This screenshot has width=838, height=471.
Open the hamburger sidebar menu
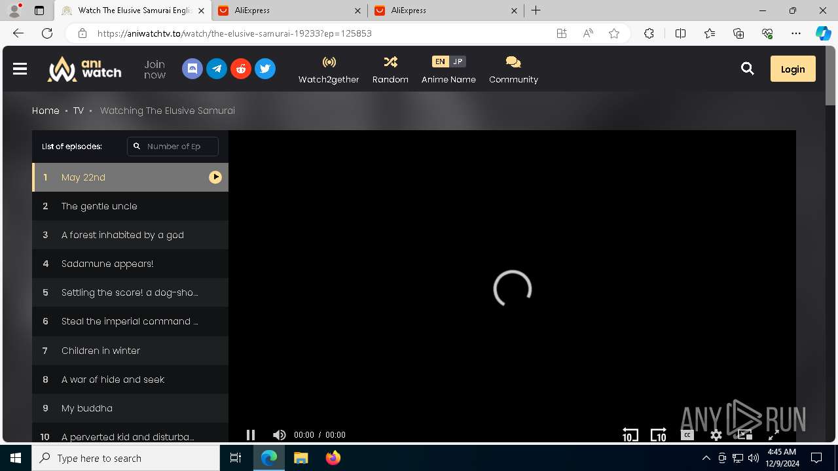(20, 69)
